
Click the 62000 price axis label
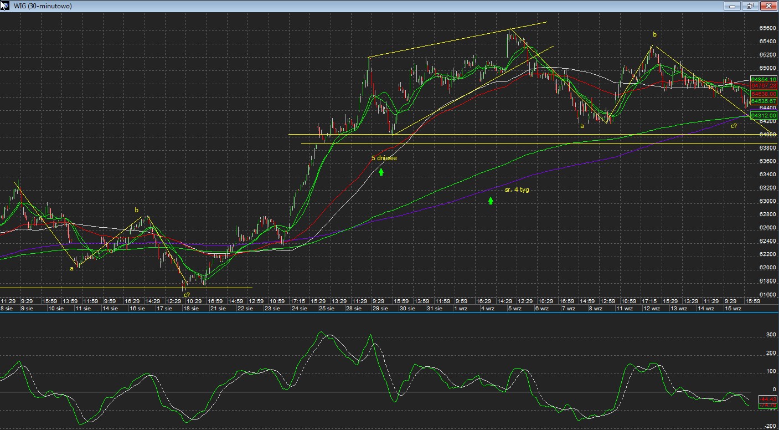click(x=767, y=268)
